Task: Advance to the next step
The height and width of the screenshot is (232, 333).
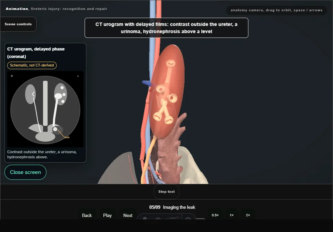Action: tap(128, 215)
